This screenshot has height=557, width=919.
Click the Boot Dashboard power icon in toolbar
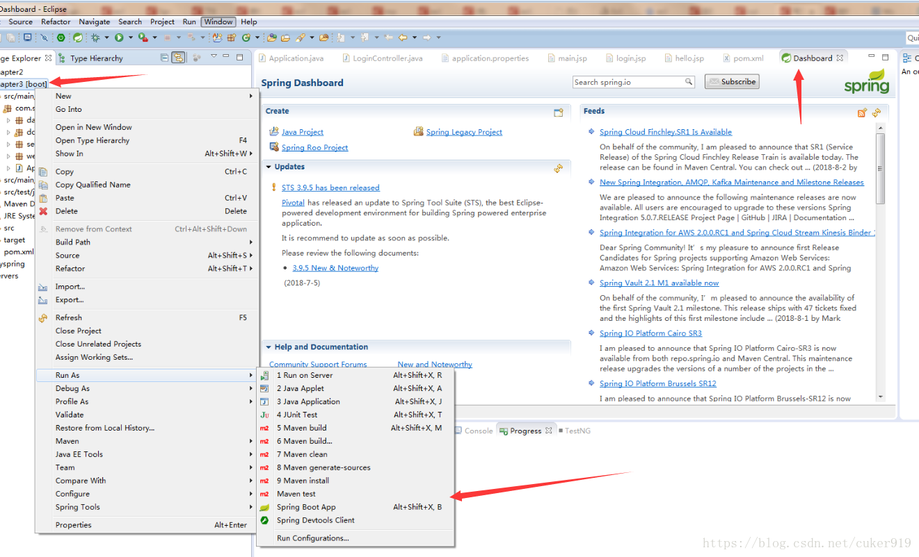[x=61, y=38]
